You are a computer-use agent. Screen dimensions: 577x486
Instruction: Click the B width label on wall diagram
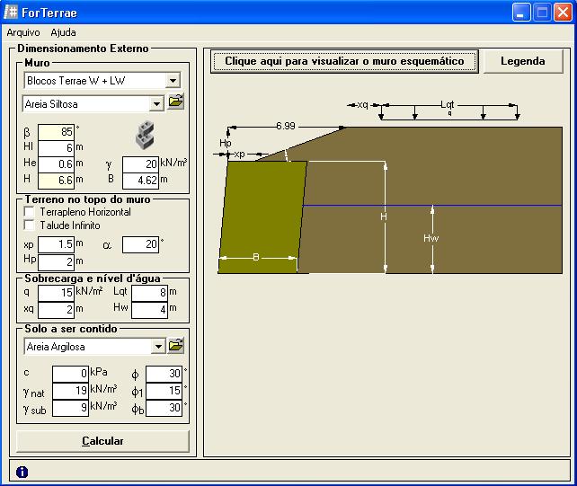[256, 257]
